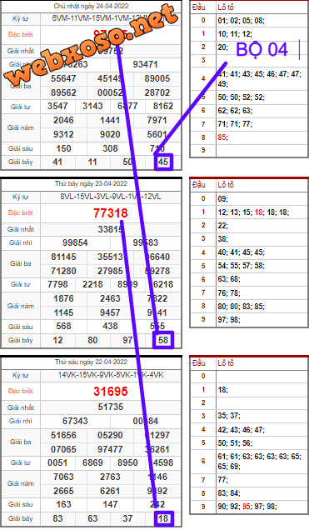Click third prize number 27985
This screenshot has height=530, width=309.
110,271
